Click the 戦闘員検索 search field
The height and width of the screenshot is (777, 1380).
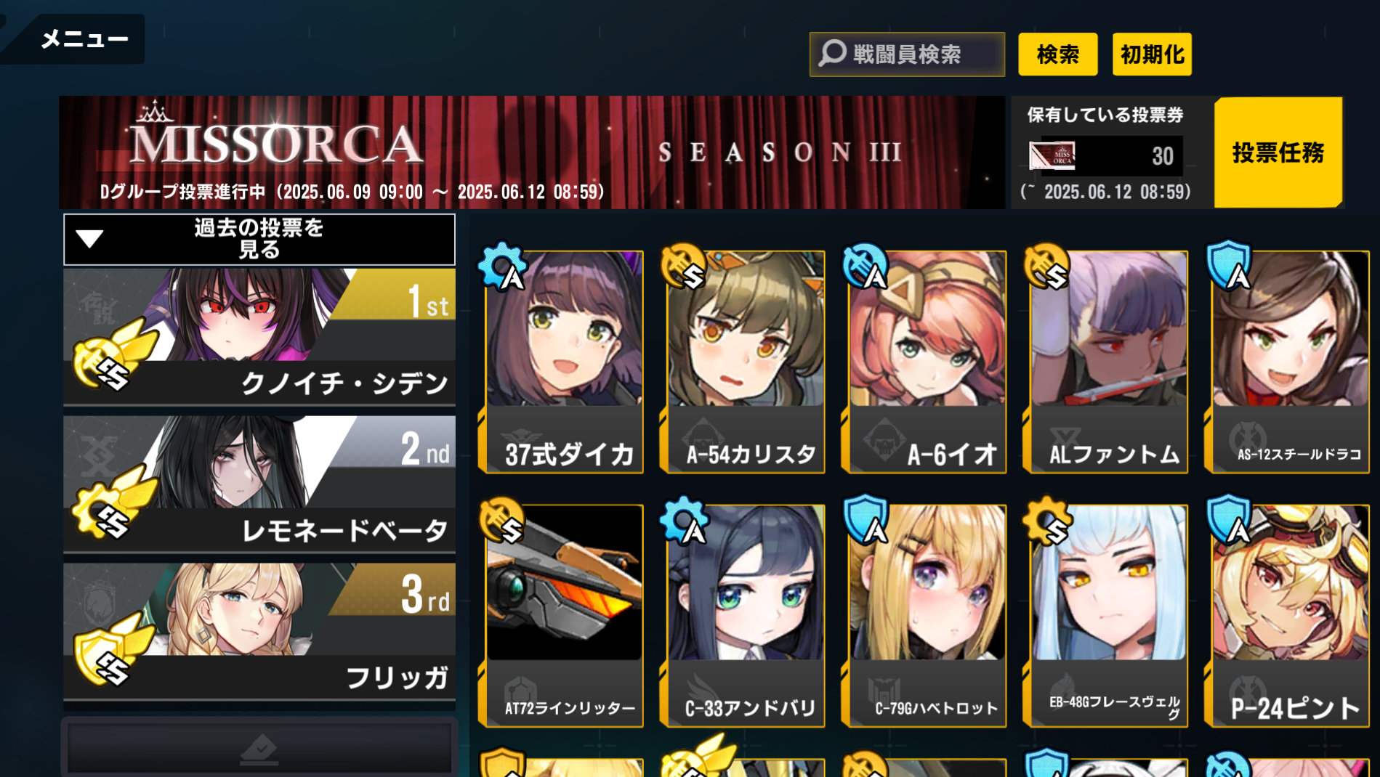907,54
